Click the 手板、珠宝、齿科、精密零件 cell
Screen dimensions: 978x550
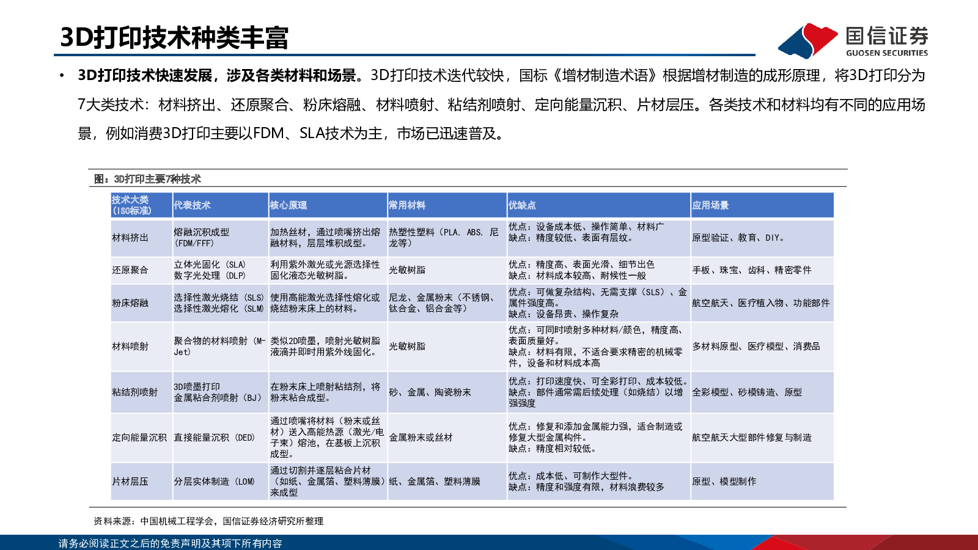click(751, 270)
